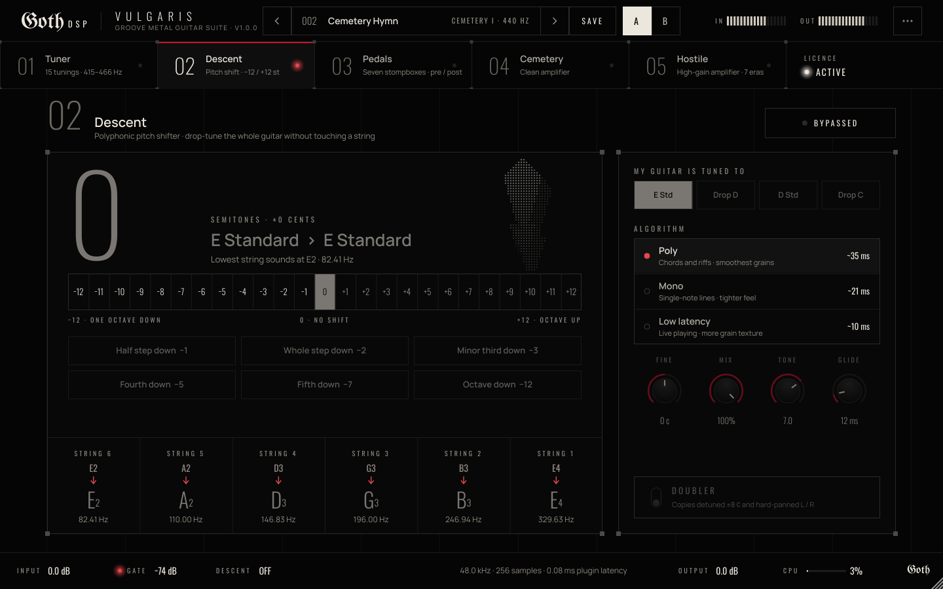The width and height of the screenshot is (943, 589).
Task: Click the Mix knob
Action: pyautogui.click(x=726, y=391)
